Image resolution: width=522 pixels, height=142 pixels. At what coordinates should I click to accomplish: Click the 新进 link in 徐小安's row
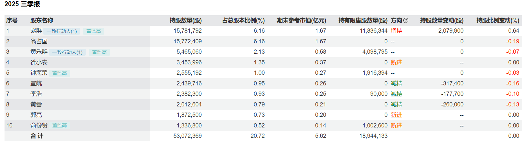[396, 62]
